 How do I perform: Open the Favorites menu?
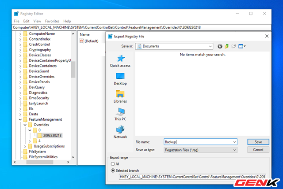click(x=52, y=21)
